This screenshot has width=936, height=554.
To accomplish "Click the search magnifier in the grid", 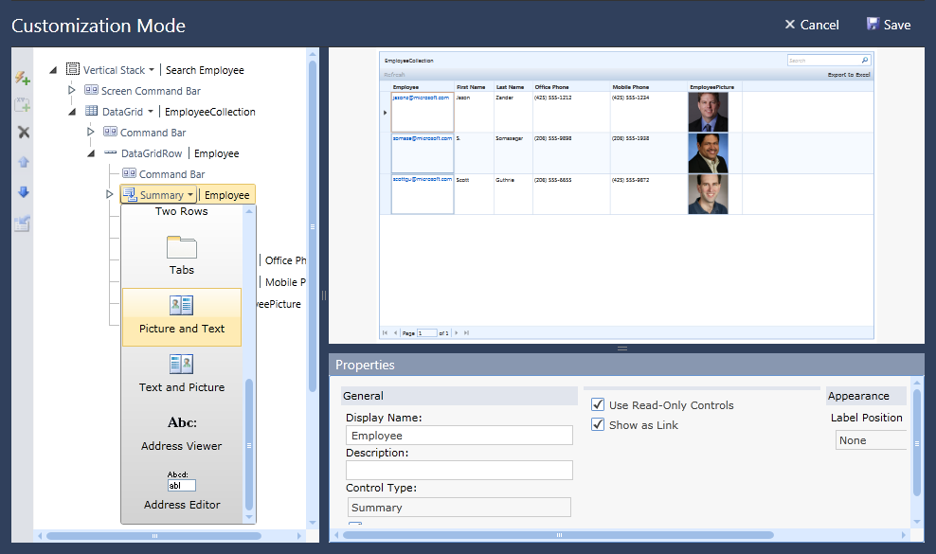I will [x=865, y=60].
